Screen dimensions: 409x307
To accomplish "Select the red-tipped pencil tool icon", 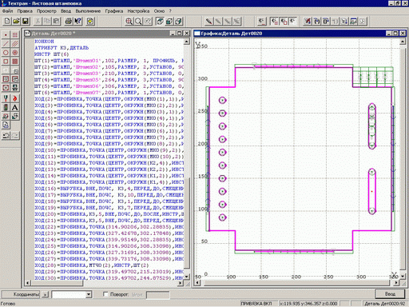I will (x=209, y=21).
